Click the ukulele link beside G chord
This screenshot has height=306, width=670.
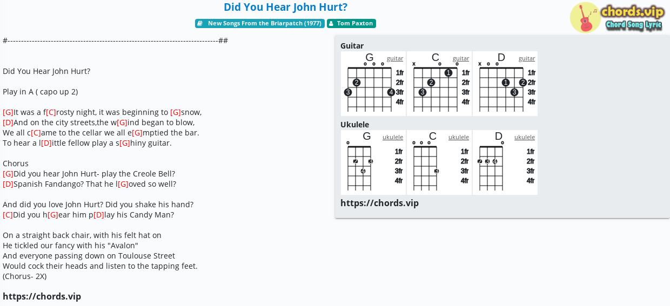click(x=393, y=137)
